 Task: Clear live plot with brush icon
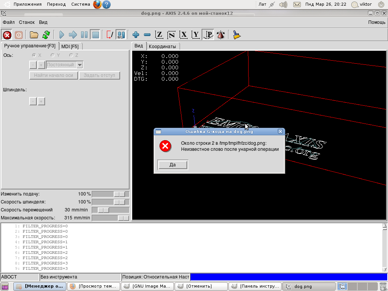pos(237,35)
